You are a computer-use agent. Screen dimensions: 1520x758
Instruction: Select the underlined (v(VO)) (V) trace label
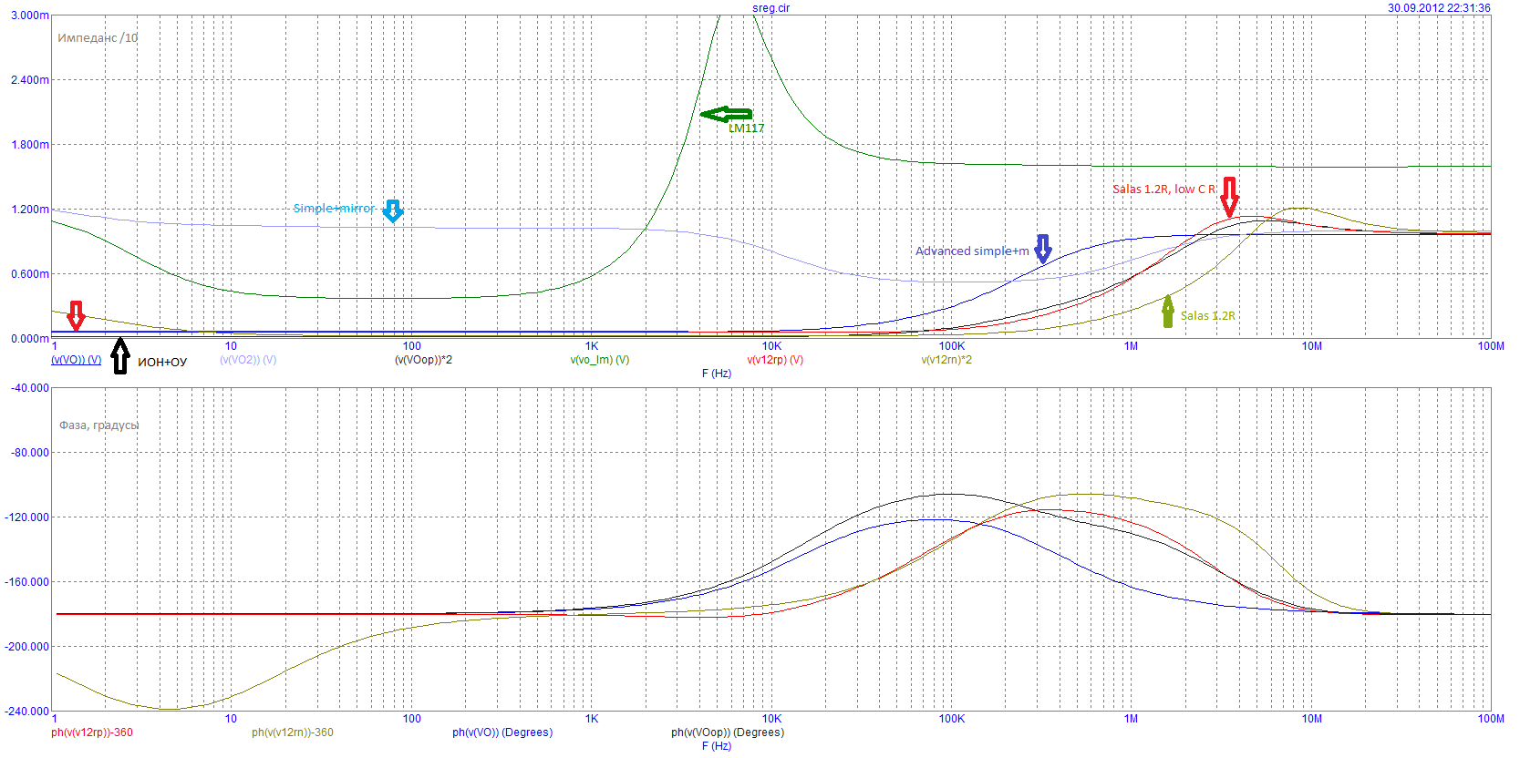[x=77, y=360]
